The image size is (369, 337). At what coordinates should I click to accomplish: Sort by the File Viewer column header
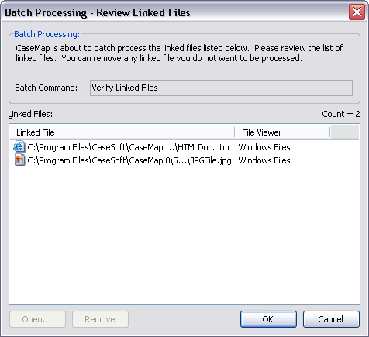[282, 132]
